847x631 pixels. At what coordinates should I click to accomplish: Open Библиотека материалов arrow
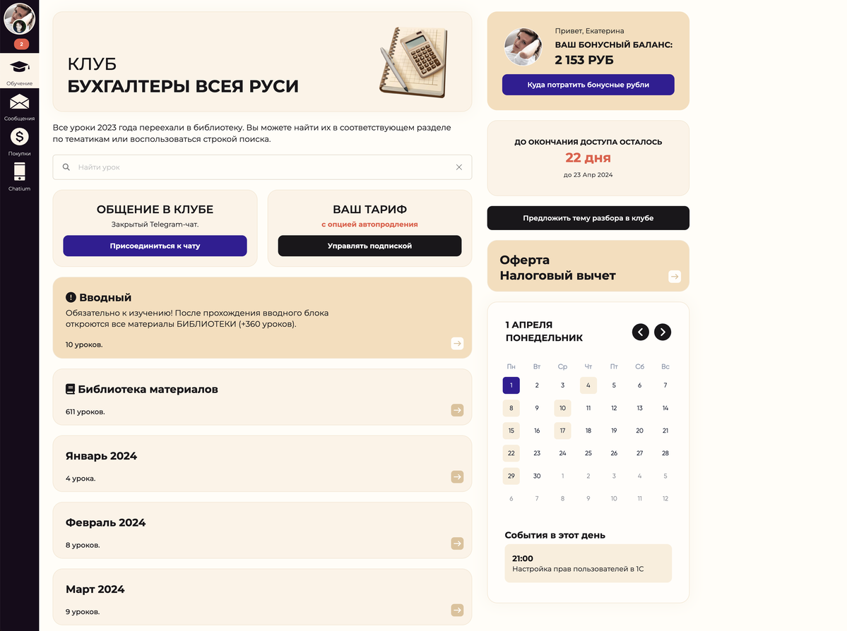tap(457, 410)
